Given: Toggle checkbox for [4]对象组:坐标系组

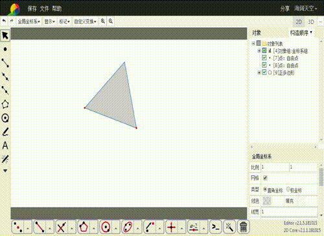Looking at the screenshot, I should tap(264, 50).
